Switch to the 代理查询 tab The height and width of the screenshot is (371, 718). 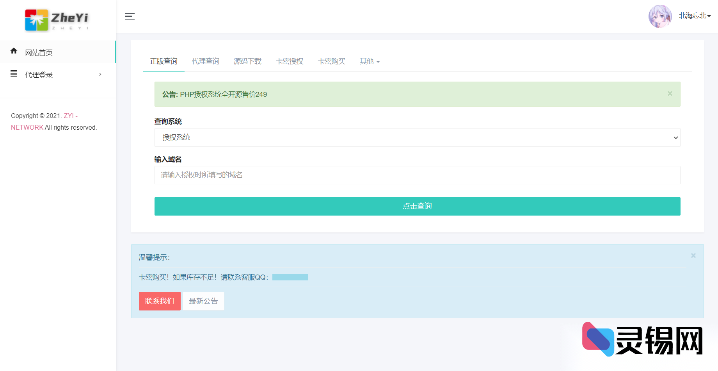[206, 61]
